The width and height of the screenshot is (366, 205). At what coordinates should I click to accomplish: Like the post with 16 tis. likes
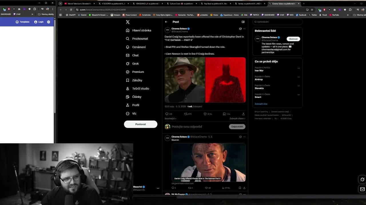[x=208, y=114]
